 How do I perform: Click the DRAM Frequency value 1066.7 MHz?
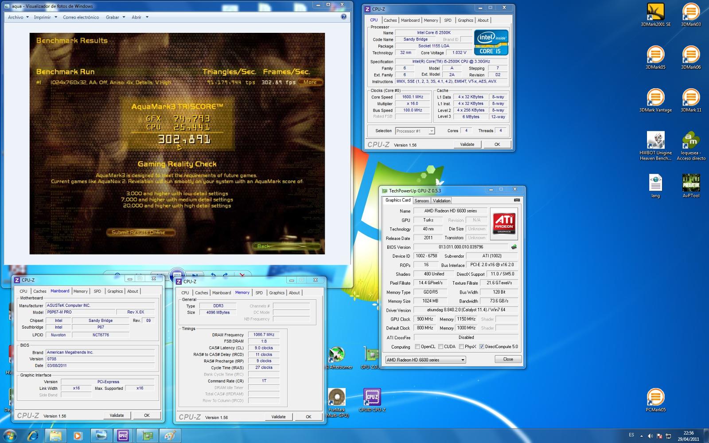click(264, 335)
